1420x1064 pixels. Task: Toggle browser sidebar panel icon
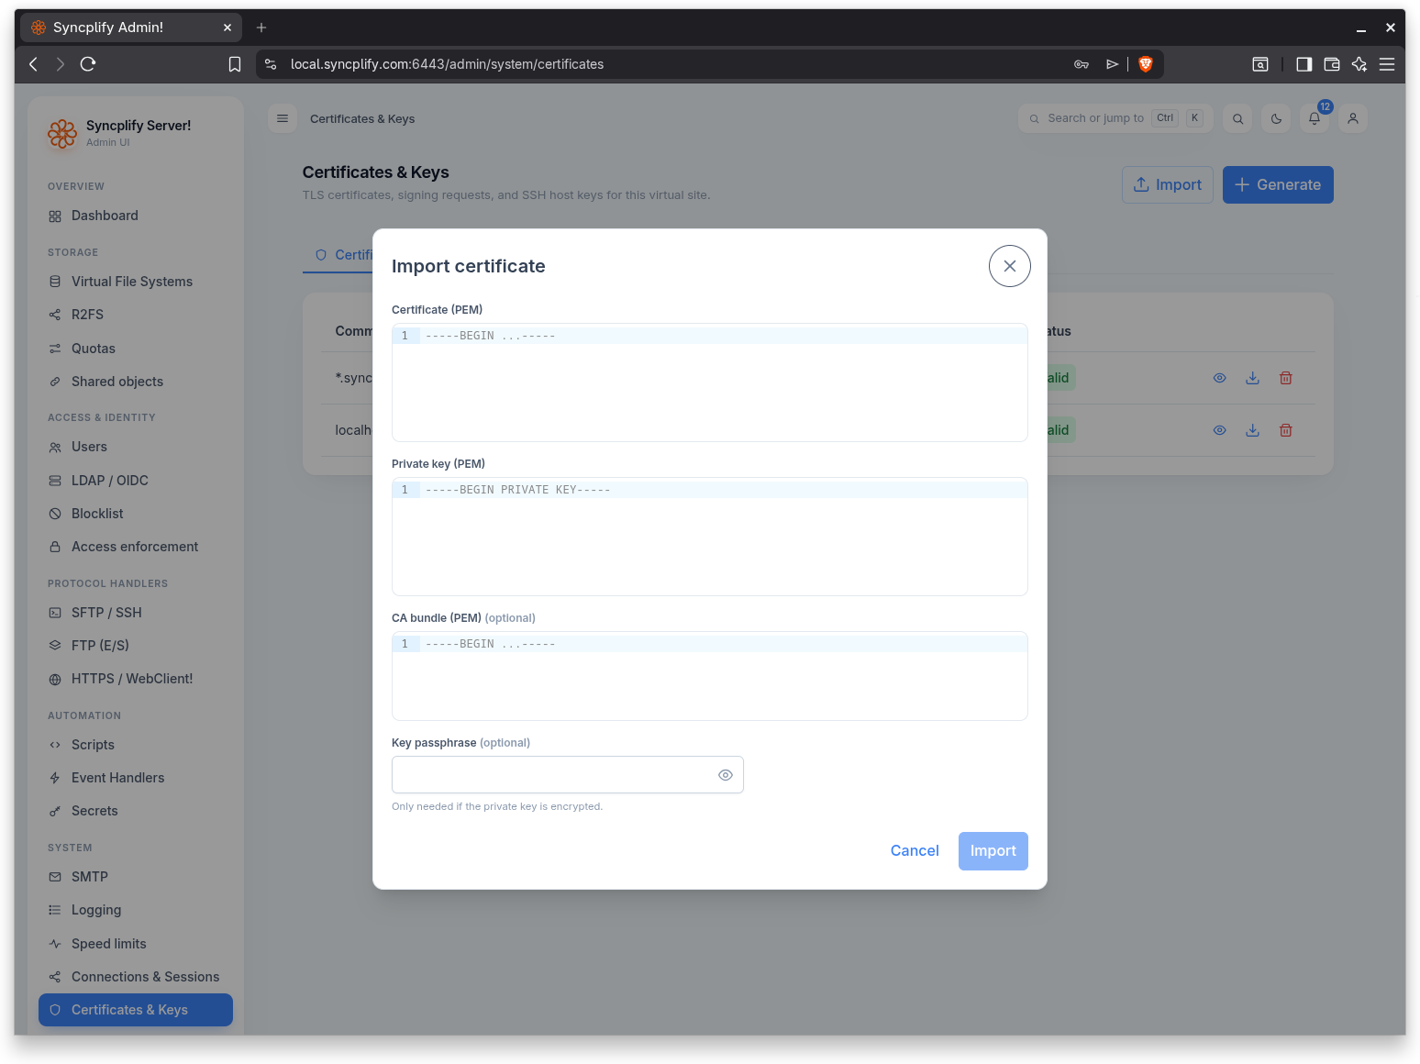pos(1304,64)
